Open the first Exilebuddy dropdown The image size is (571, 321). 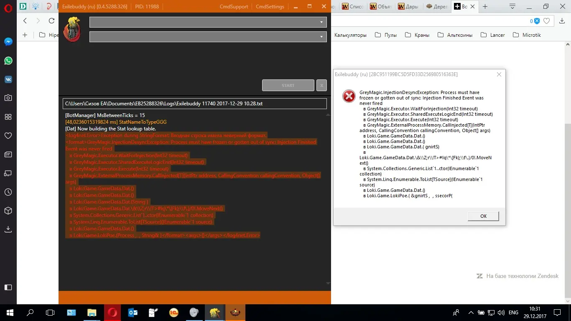pos(208,22)
